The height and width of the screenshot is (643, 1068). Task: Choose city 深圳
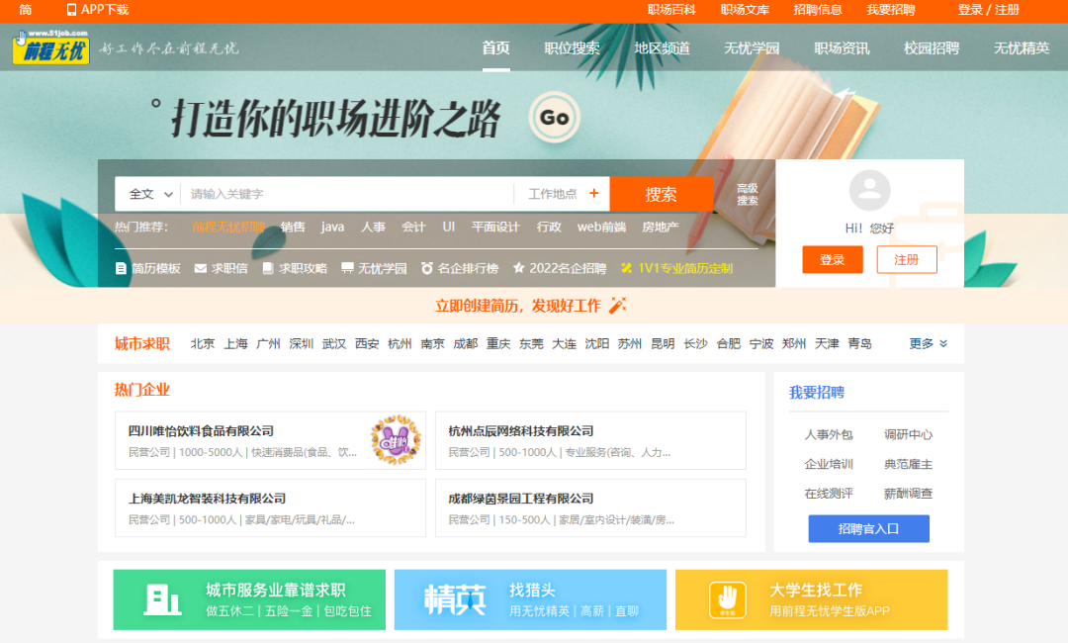pyautogui.click(x=301, y=344)
